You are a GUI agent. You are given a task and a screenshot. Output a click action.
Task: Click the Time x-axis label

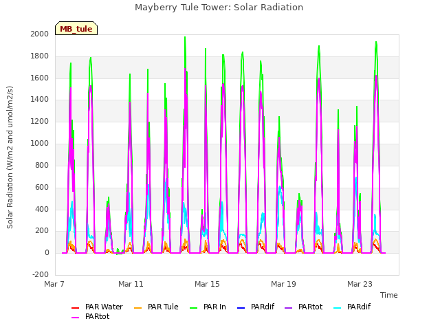(x=389, y=295)
